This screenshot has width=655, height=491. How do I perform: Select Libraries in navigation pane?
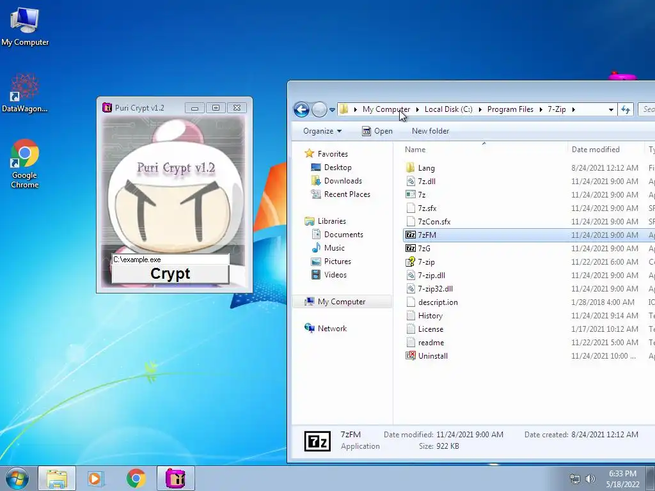coord(332,221)
